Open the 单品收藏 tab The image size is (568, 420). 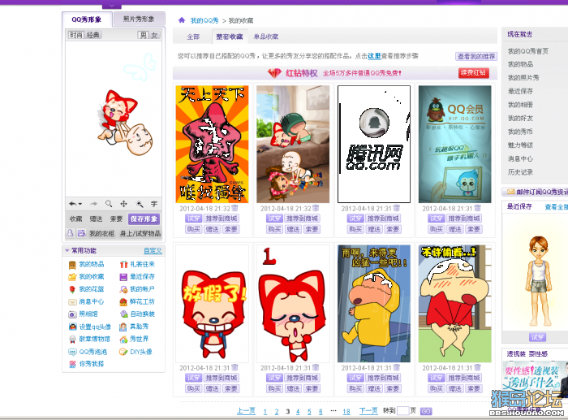pyautogui.click(x=266, y=37)
